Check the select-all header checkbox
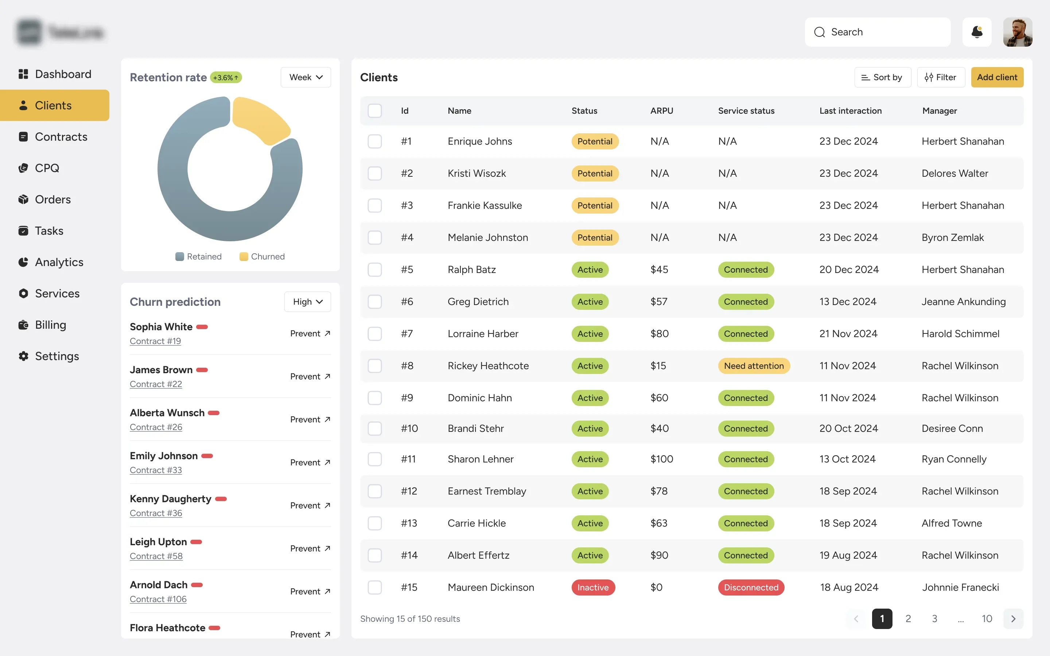 [x=374, y=111]
